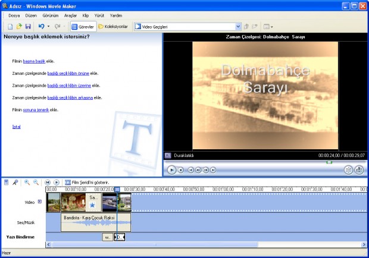Click the 'sonuna jenerik' link
The width and height of the screenshot is (369, 258).
tap(36, 110)
